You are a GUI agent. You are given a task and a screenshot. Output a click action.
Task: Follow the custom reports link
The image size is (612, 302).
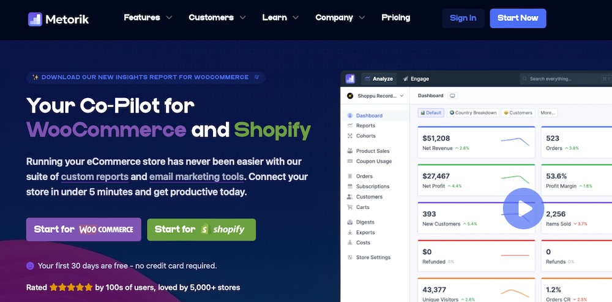click(x=94, y=176)
